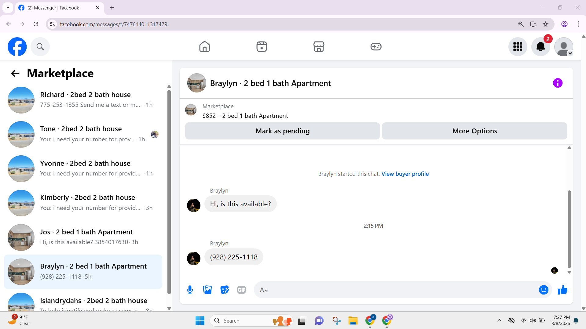Attach a photo or file

[x=207, y=290]
